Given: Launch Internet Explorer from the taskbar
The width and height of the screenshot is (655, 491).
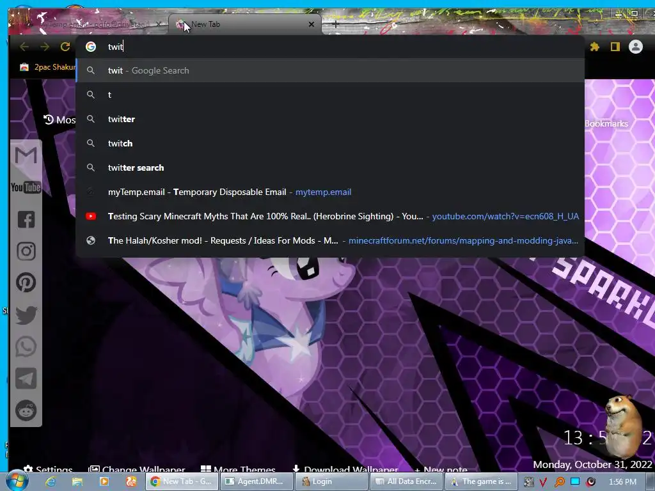Looking at the screenshot, I should pos(51,481).
